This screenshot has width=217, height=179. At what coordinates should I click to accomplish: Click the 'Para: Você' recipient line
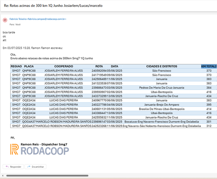15,24
